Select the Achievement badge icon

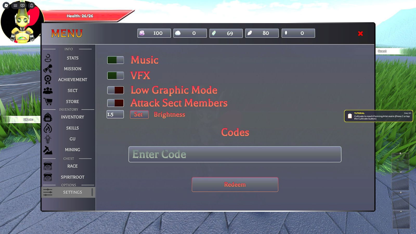(48, 80)
